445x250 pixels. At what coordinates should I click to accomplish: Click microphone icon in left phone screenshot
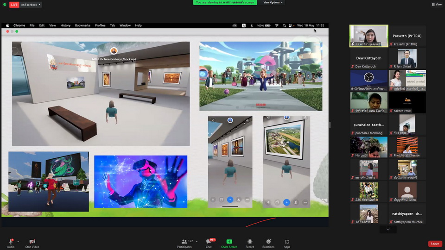click(x=213, y=200)
